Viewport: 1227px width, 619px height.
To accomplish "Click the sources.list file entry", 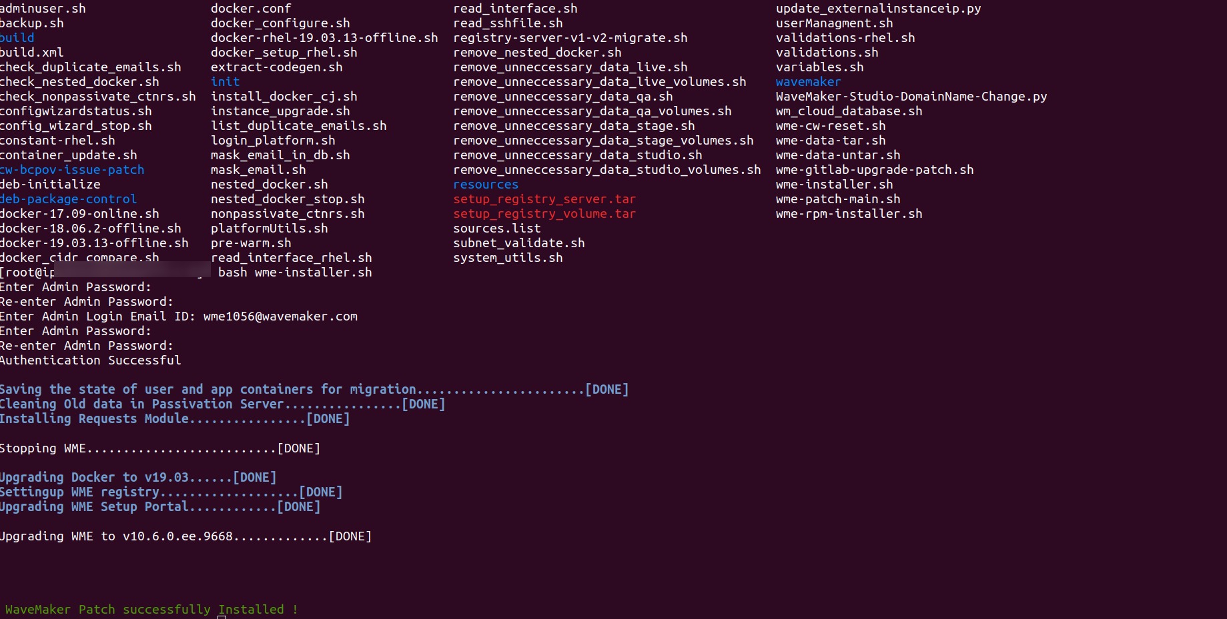I will coord(497,229).
